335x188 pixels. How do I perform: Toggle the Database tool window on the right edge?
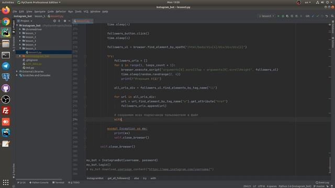point(333,27)
